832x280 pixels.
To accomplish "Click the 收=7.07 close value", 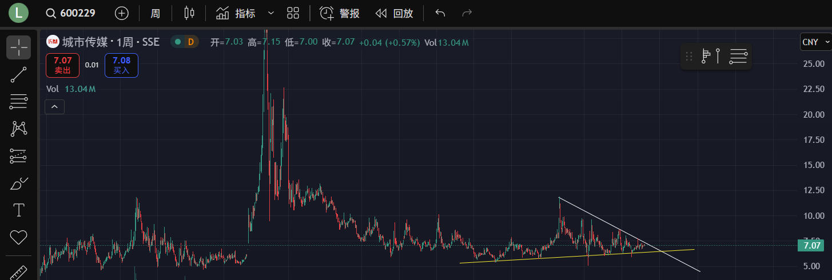I will 339,42.
